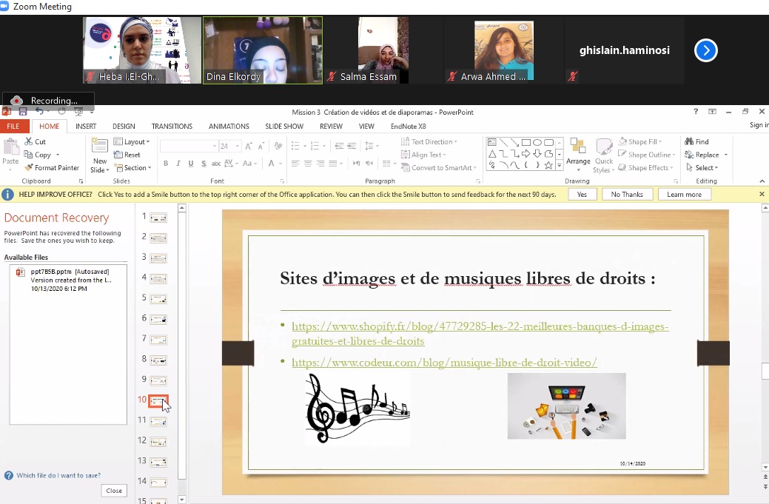
Task: Toggle italic formatting
Action: (x=178, y=164)
